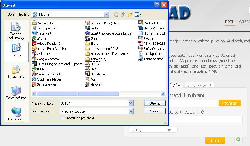Expand the Oblast hledání dropdown

[x=107, y=14]
